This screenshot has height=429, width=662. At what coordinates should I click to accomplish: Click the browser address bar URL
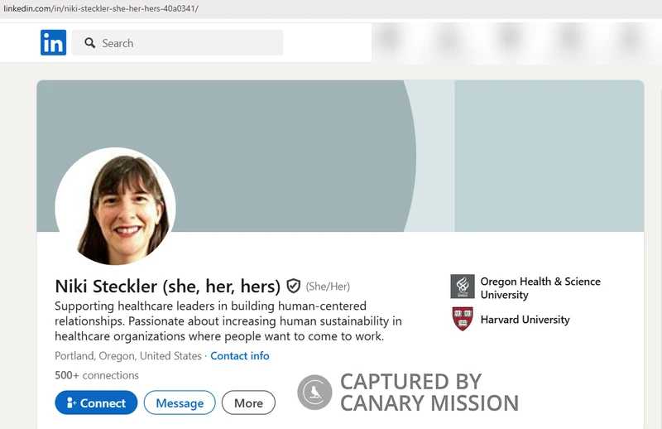pos(101,8)
